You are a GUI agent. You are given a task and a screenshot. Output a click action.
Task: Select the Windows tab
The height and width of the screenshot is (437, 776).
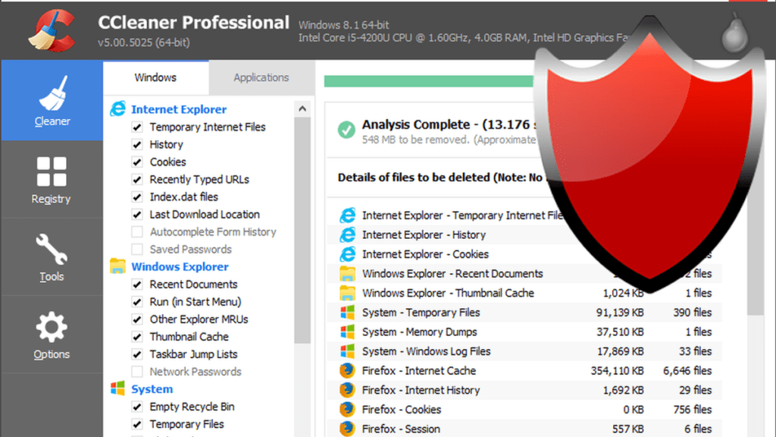click(x=155, y=77)
